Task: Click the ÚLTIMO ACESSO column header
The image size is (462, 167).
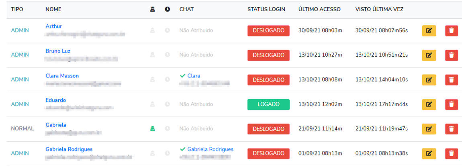Action: click(x=319, y=9)
